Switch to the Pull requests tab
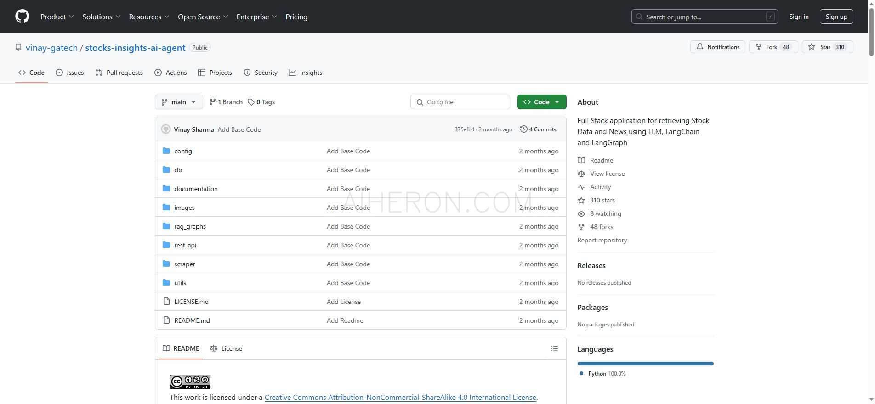 click(119, 73)
